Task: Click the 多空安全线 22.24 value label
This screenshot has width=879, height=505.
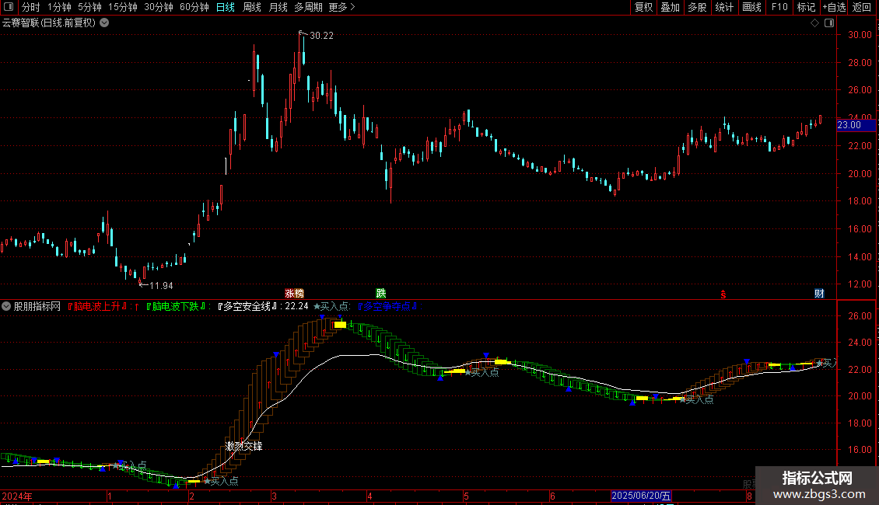Action: pyautogui.click(x=264, y=306)
